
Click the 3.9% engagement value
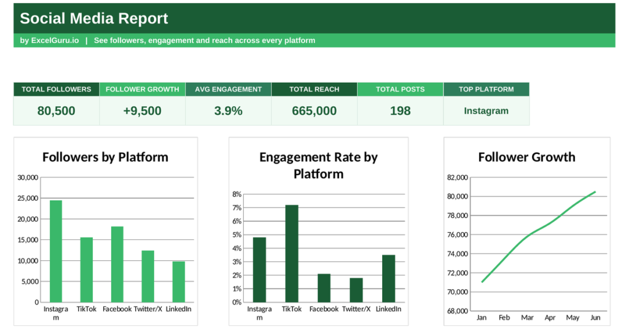[x=229, y=111]
